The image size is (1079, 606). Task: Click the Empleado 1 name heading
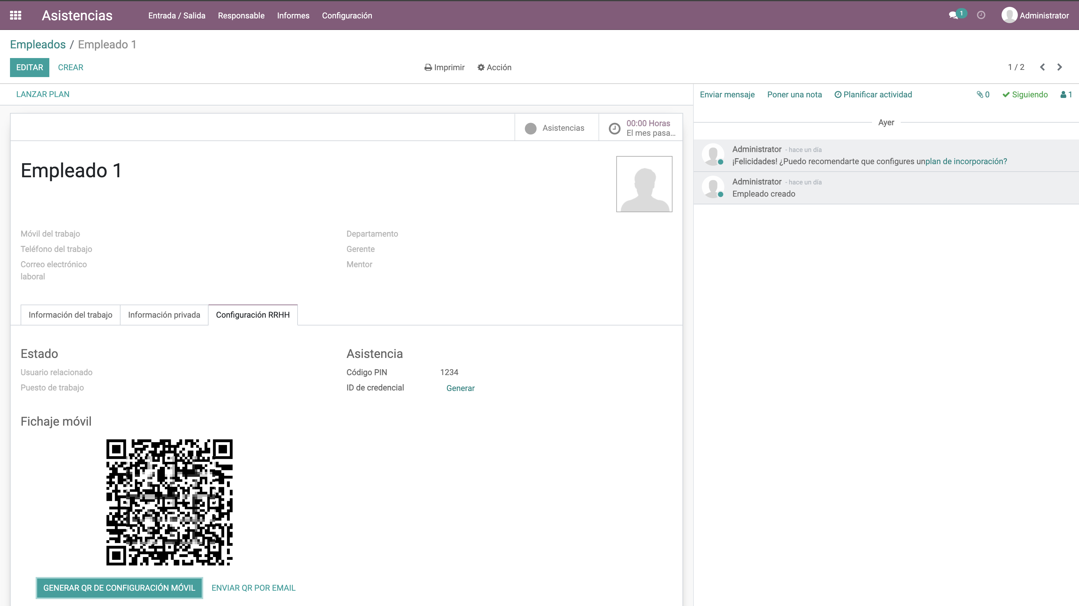coord(71,170)
